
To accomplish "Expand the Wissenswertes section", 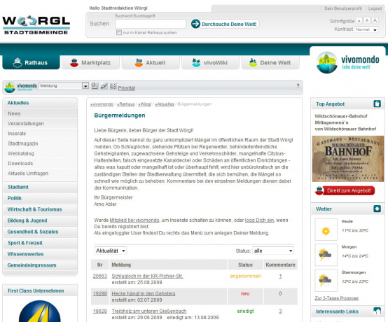I will point(40,254).
